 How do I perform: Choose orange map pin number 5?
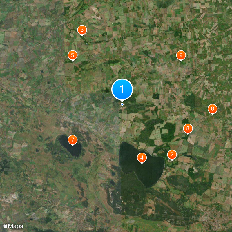coord(72,55)
